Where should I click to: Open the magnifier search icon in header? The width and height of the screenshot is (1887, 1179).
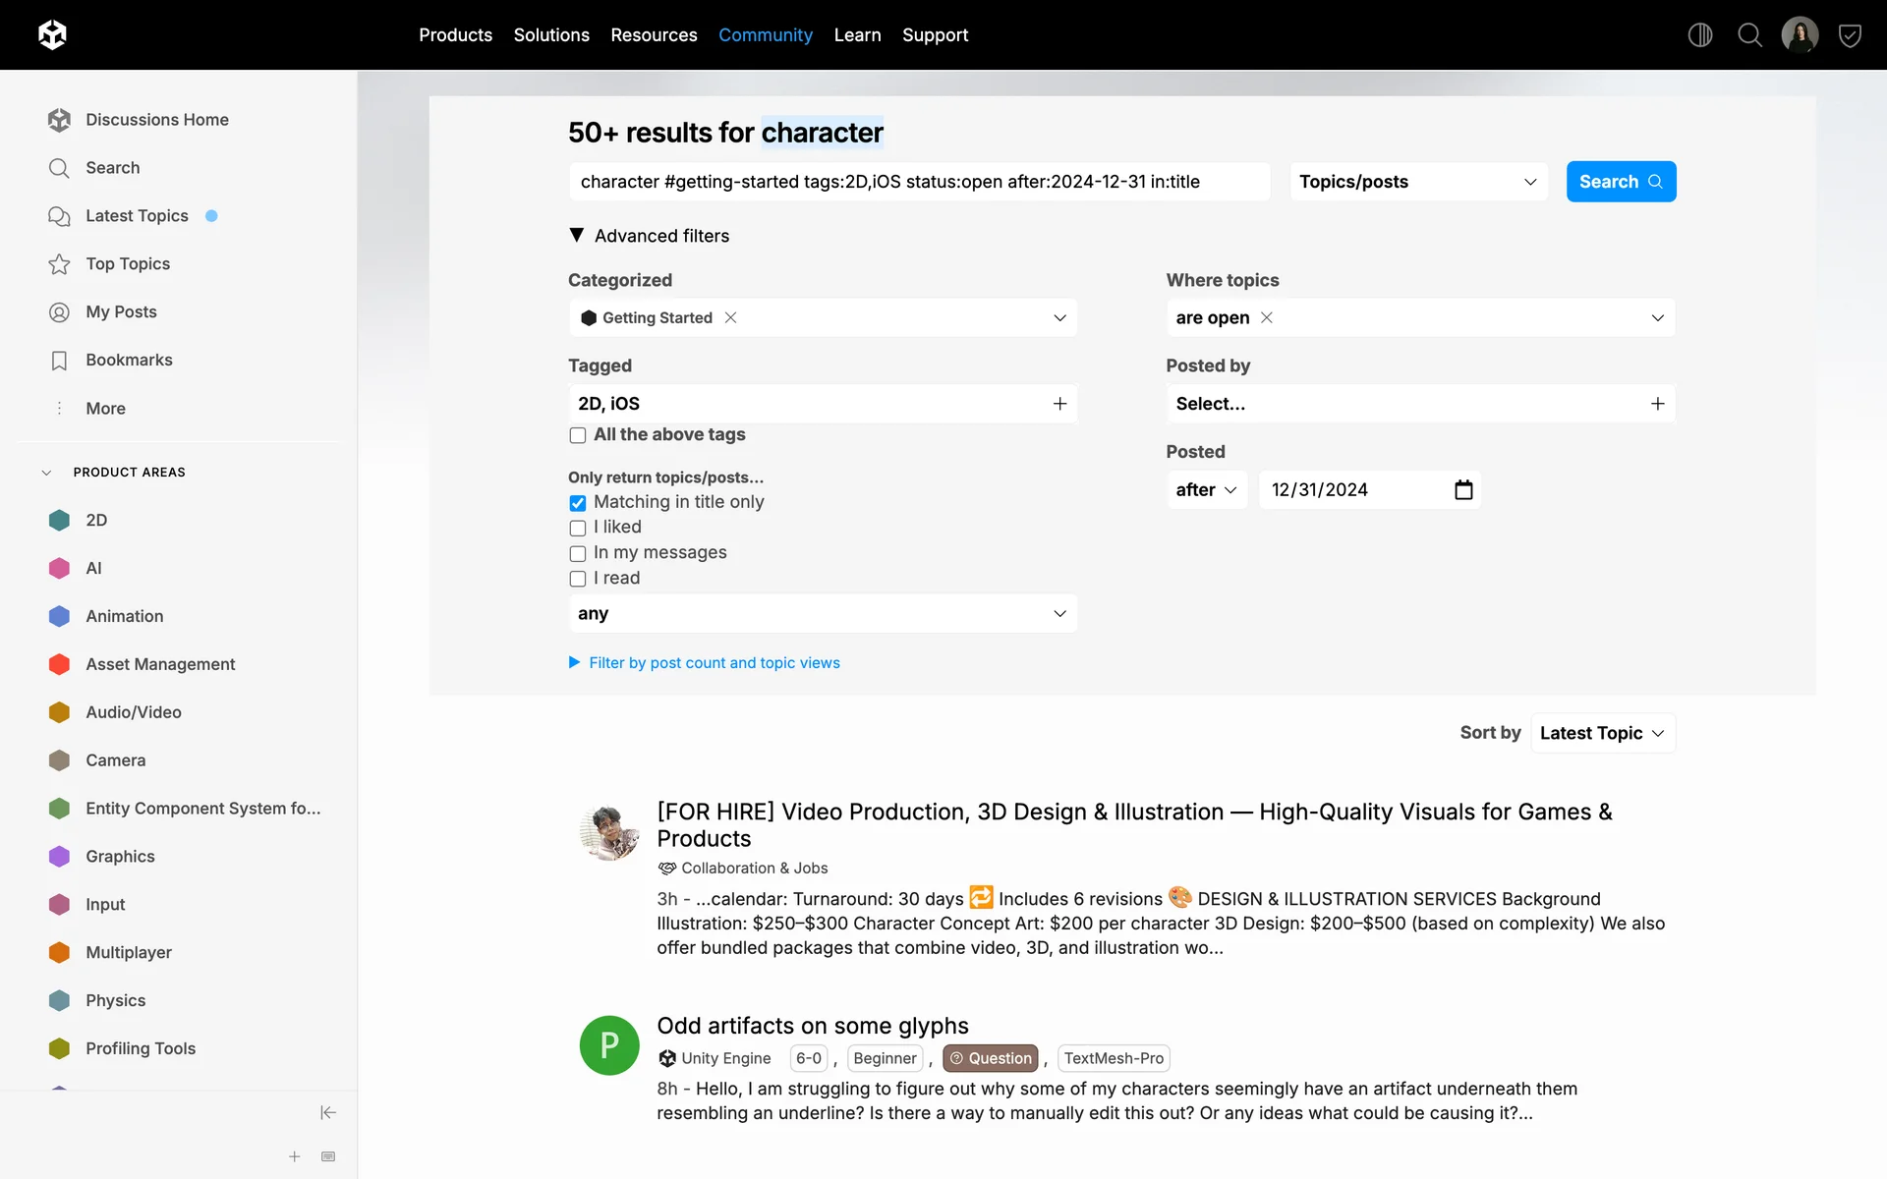point(1749,35)
